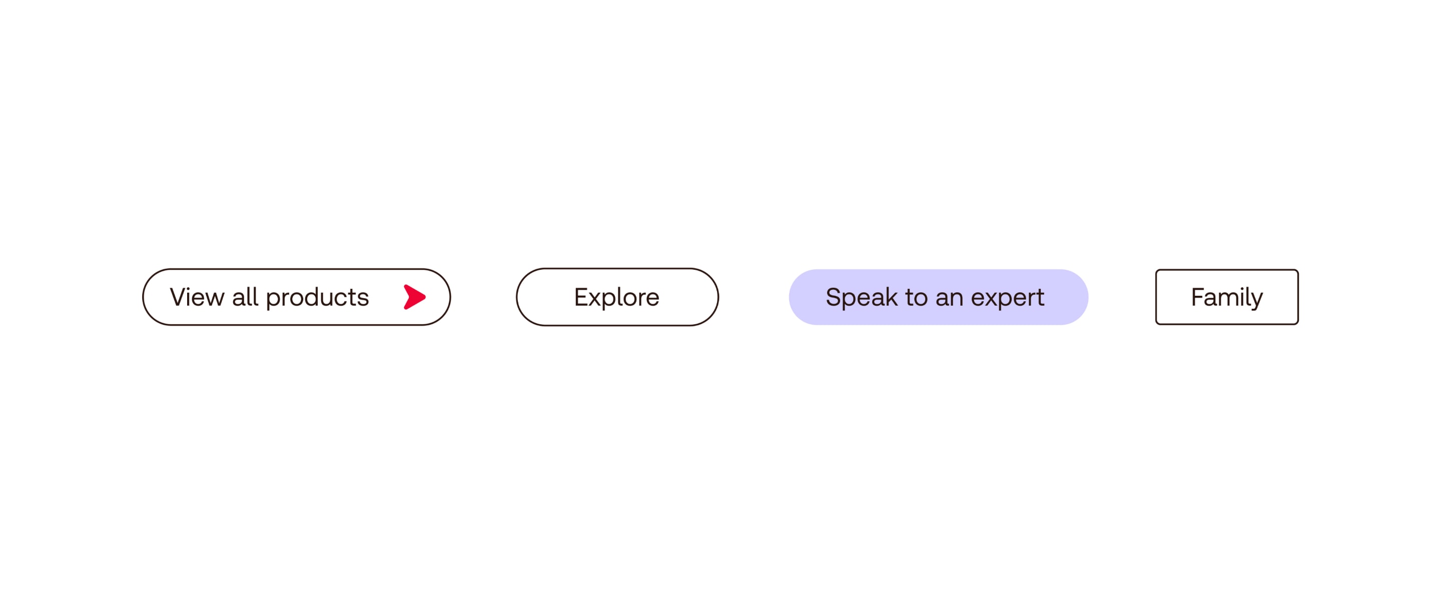Open all products via the outlined pill button
Image resolution: width=1441 pixels, height=594 pixels.
[296, 297]
